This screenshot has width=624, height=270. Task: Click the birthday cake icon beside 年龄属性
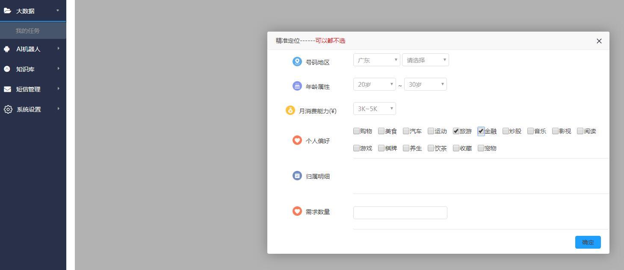(297, 85)
